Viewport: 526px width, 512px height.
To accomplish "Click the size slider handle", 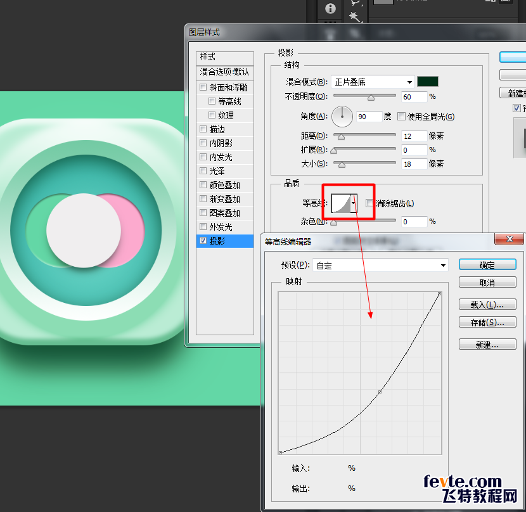I will click(x=342, y=165).
